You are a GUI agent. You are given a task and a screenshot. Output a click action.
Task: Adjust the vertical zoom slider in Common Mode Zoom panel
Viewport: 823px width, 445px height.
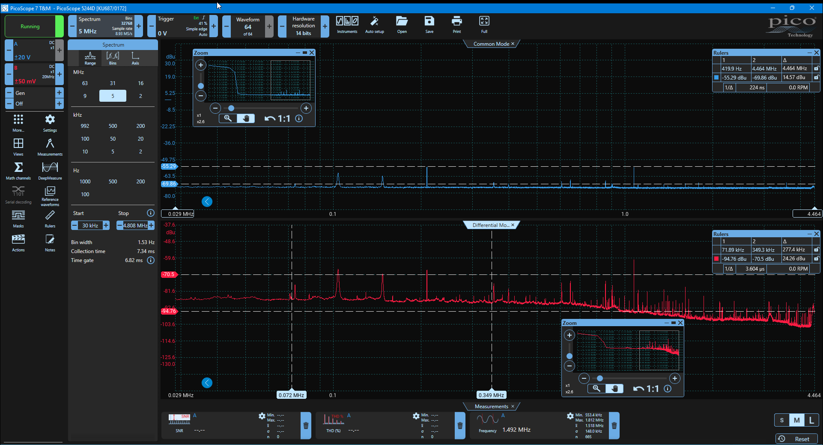coord(201,86)
